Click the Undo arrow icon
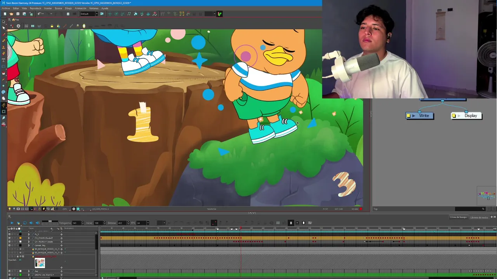The height and width of the screenshot is (279, 497). tap(39, 14)
